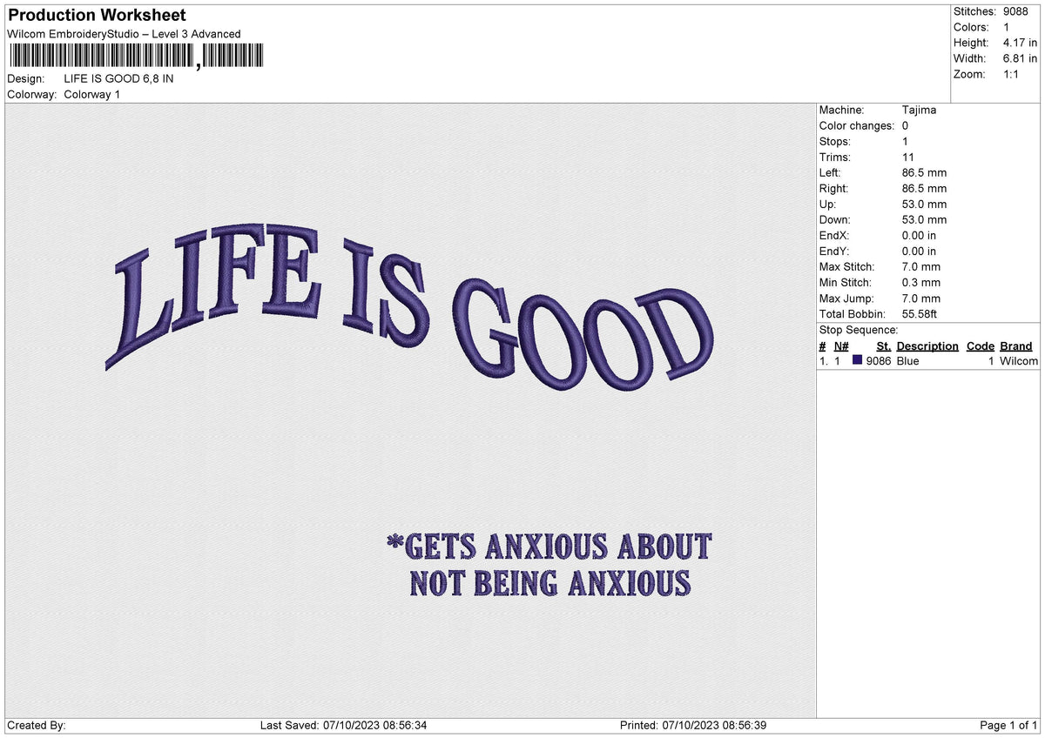This screenshot has width=1045, height=738.
Task: Click the 'Colorway 1' value
Action: pyautogui.click(x=92, y=94)
